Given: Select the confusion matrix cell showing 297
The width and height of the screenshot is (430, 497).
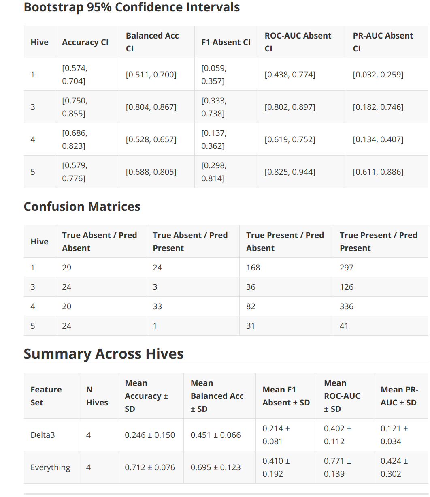Looking at the screenshot, I should click(347, 268).
